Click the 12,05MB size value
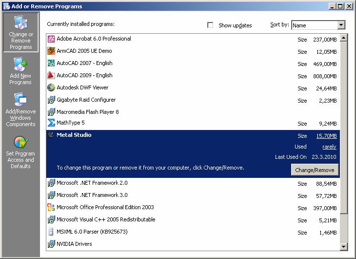Screen dimensions: 356x259 pos(326,52)
